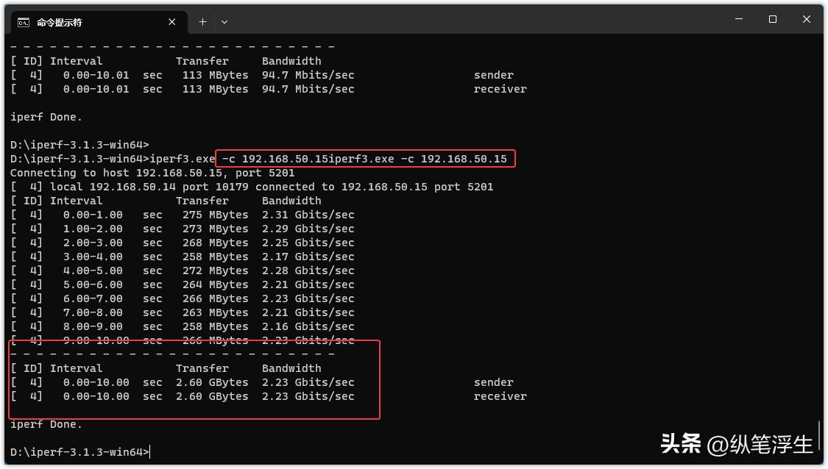Select the 命令提示符 tab

point(98,22)
